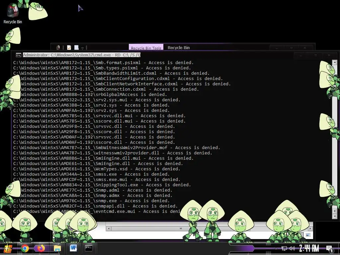Viewport: 340px width, 255px height.
Task: Click the line with Snmp.adml
Action: (x=93, y=190)
